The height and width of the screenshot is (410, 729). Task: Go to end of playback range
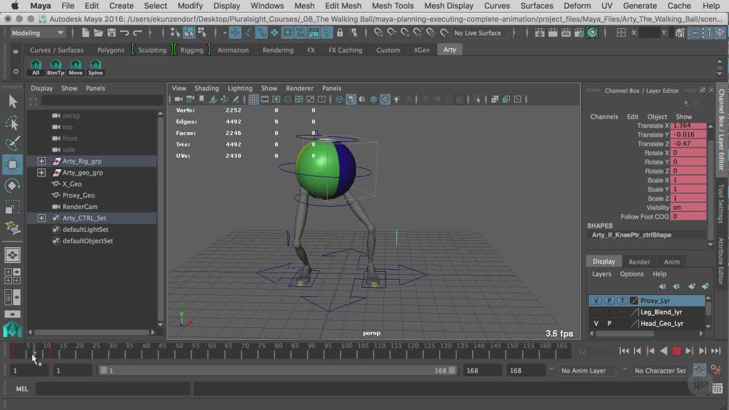pyautogui.click(x=716, y=351)
